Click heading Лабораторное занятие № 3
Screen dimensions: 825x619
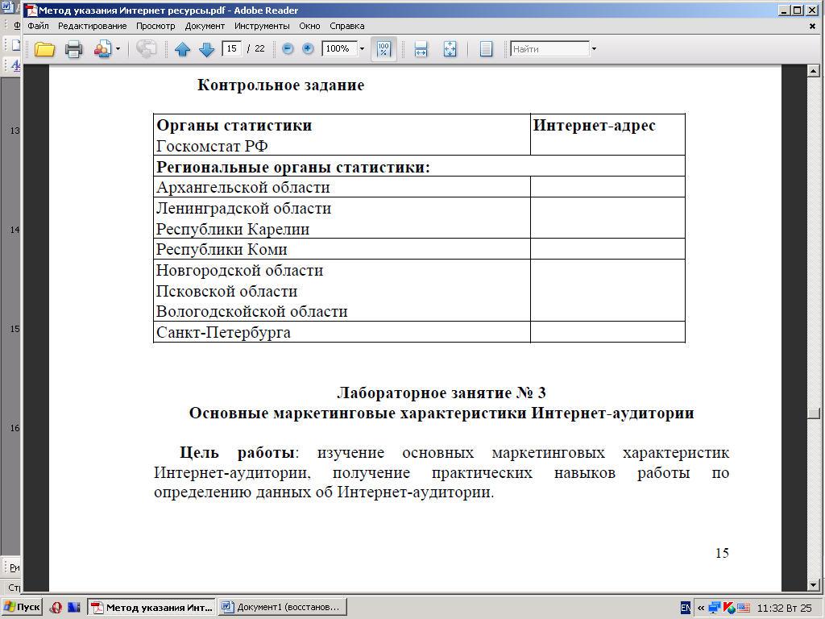click(442, 393)
